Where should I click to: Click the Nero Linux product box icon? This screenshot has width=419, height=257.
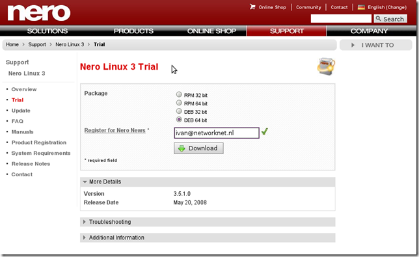326,66
